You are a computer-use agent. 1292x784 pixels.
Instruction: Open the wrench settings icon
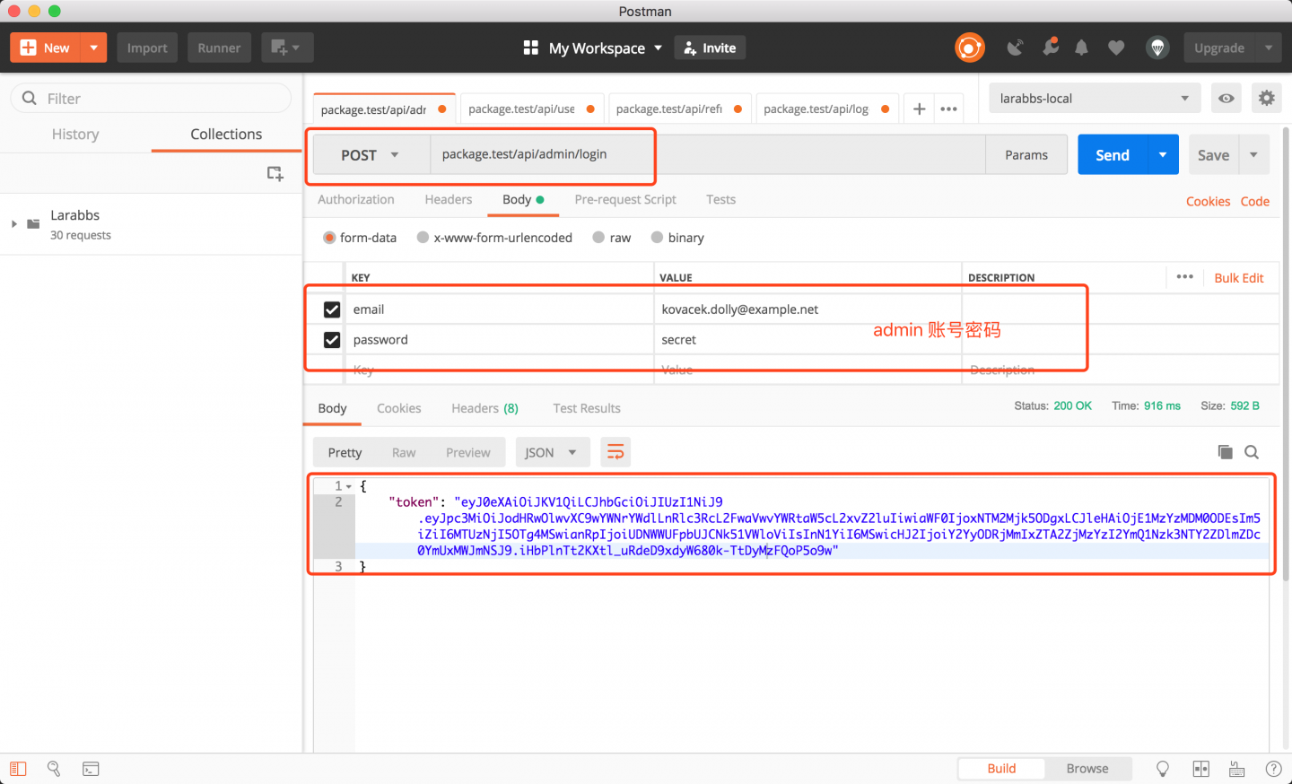click(x=1050, y=48)
